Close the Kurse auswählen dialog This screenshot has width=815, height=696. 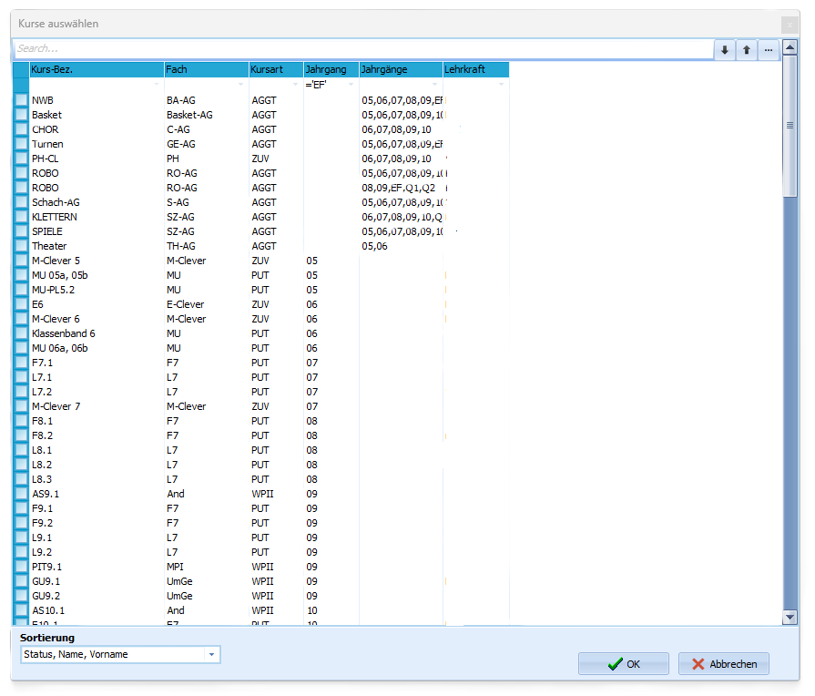789,25
